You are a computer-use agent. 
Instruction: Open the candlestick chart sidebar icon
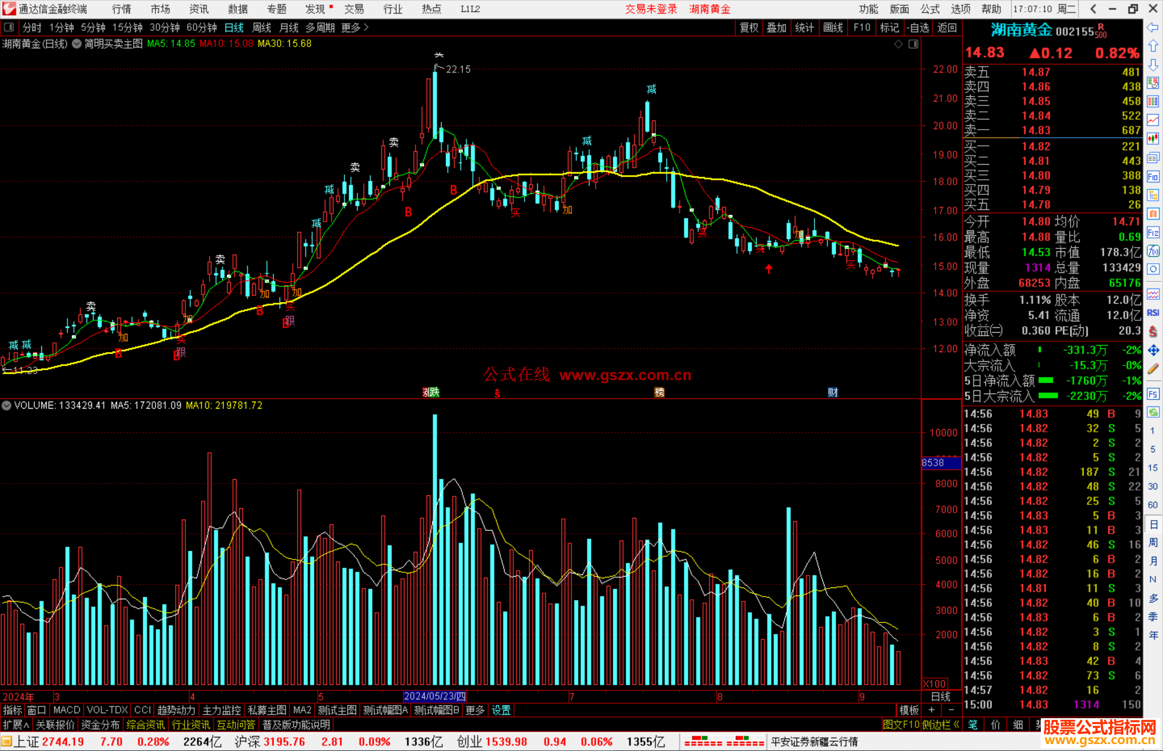(1153, 138)
